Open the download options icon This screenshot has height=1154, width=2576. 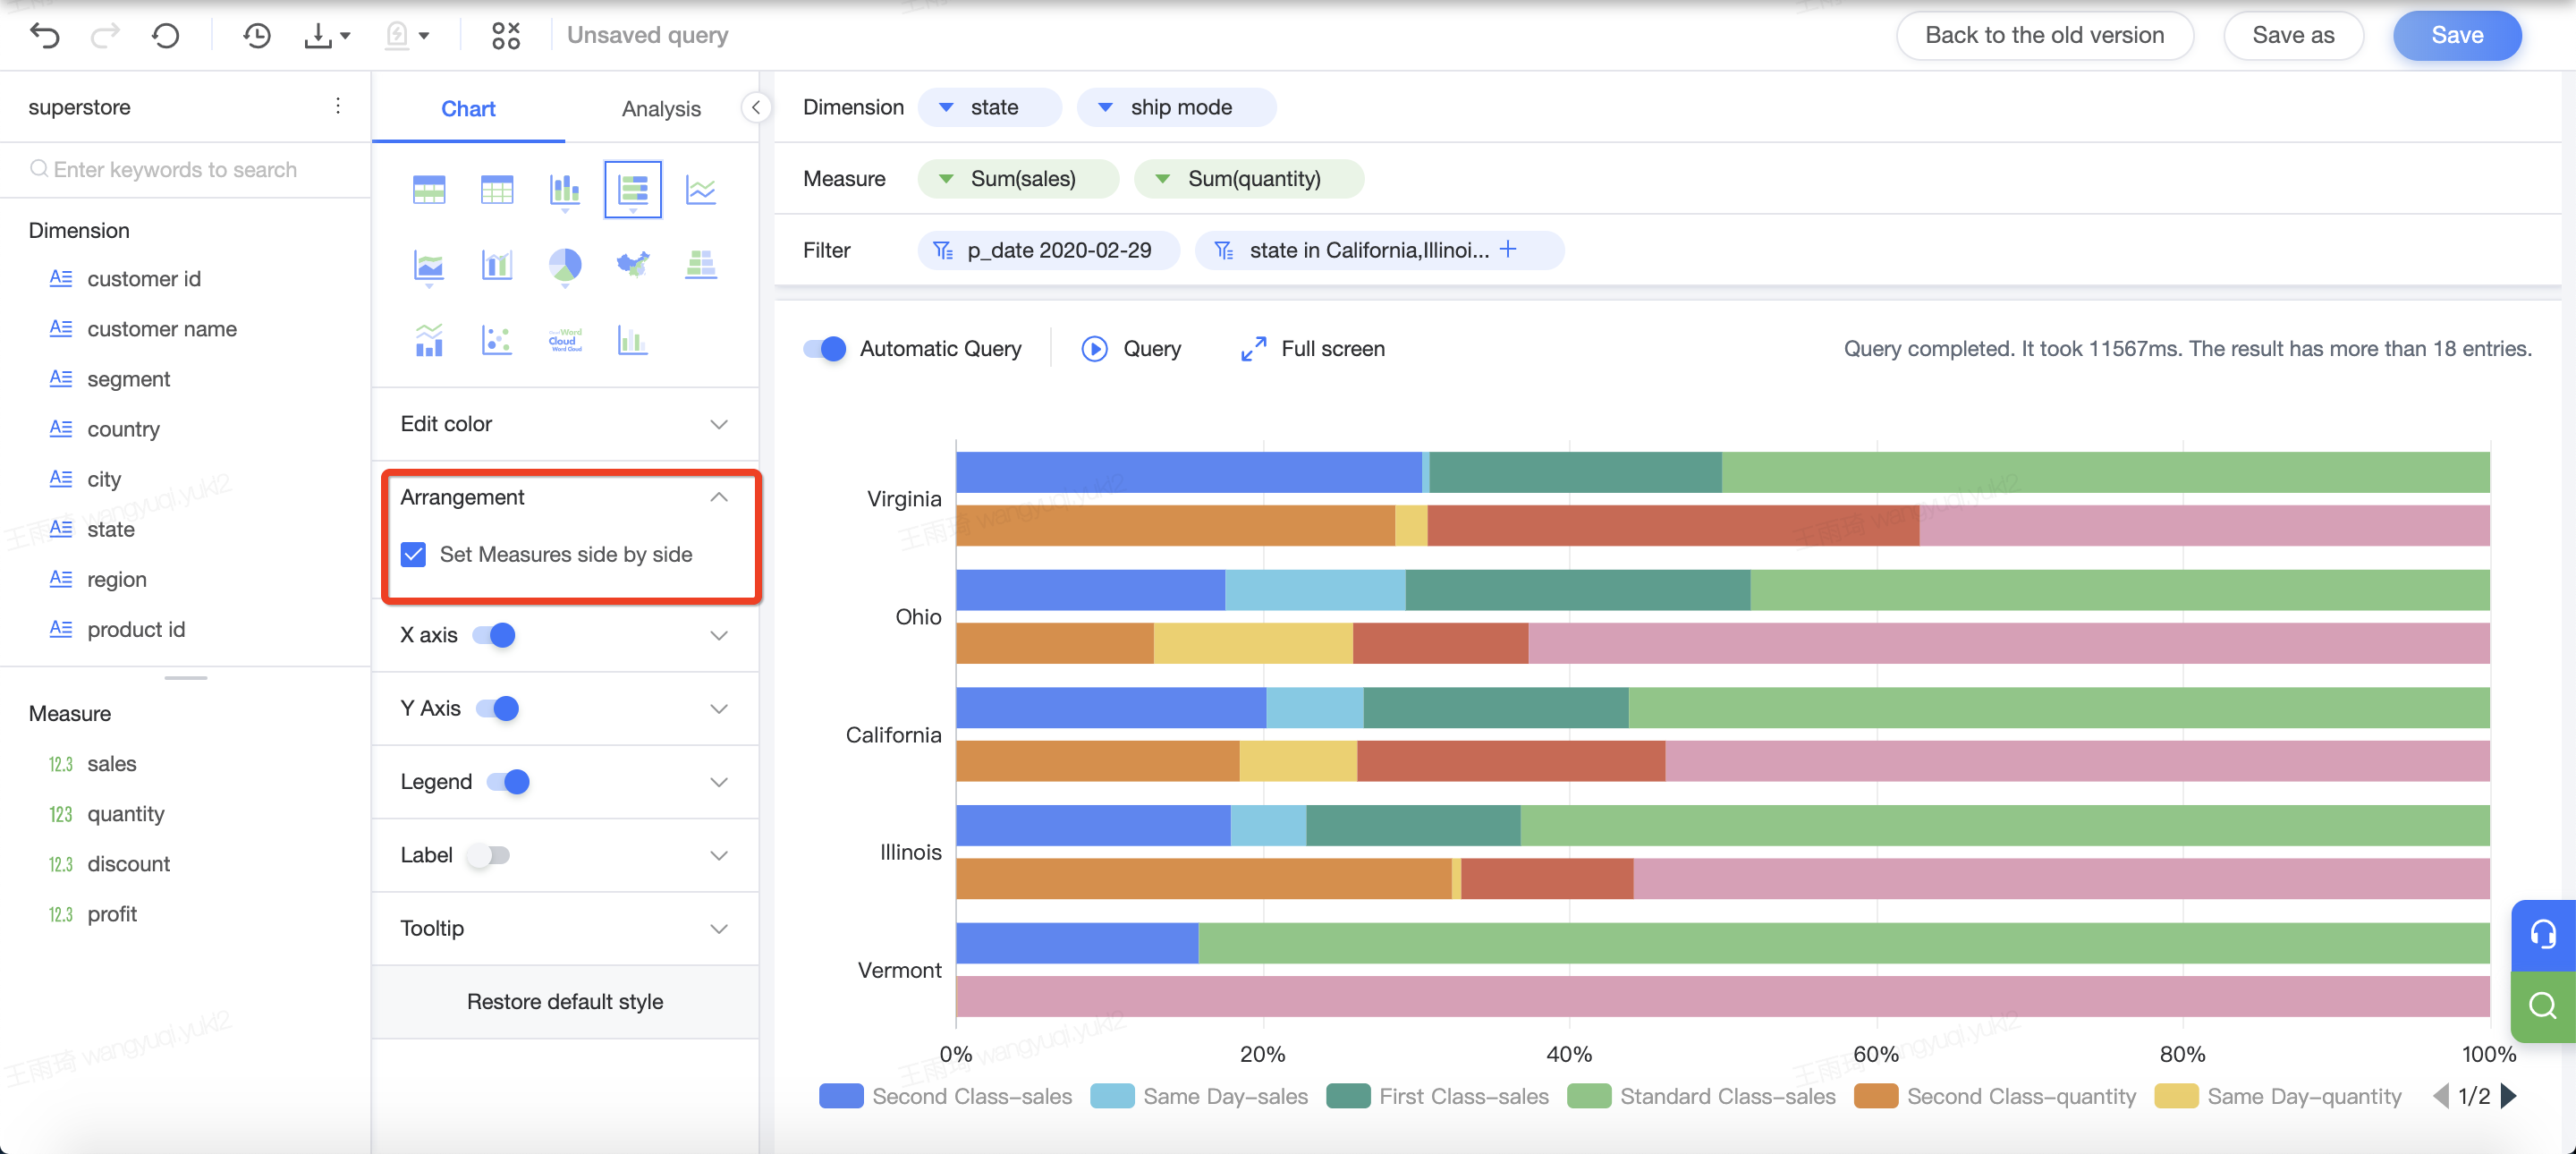[326, 36]
